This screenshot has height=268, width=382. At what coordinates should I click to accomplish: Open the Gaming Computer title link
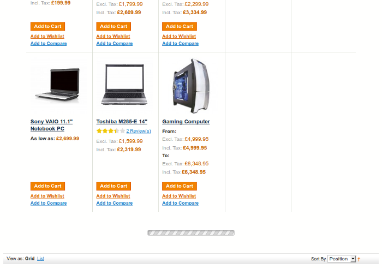(186, 122)
